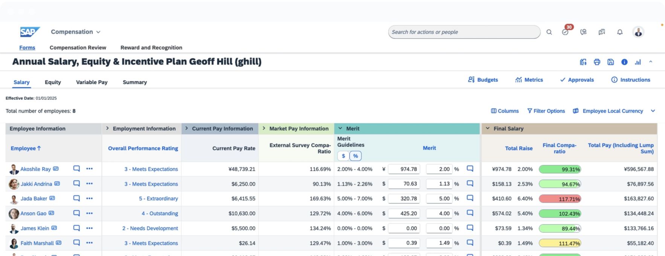Switch to the Equity tab
Screen dimensions: 665x256
tap(53, 82)
